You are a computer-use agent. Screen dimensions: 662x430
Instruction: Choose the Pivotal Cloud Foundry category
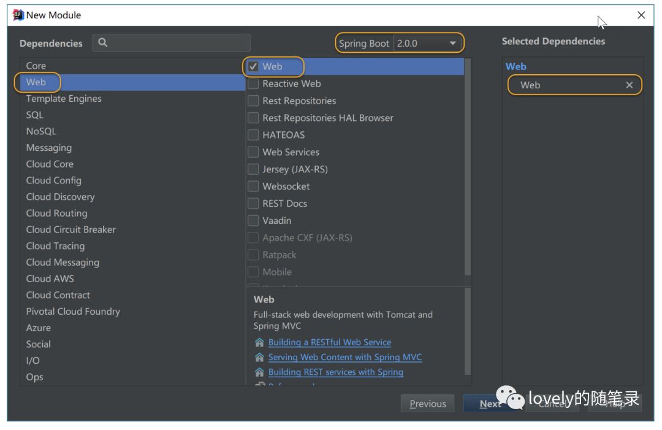tap(132, 312)
